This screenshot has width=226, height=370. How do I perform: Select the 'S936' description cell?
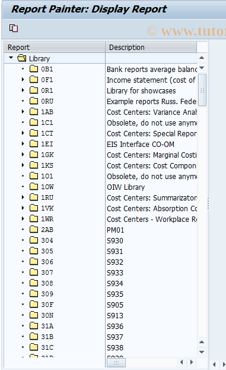(x=115, y=327)
